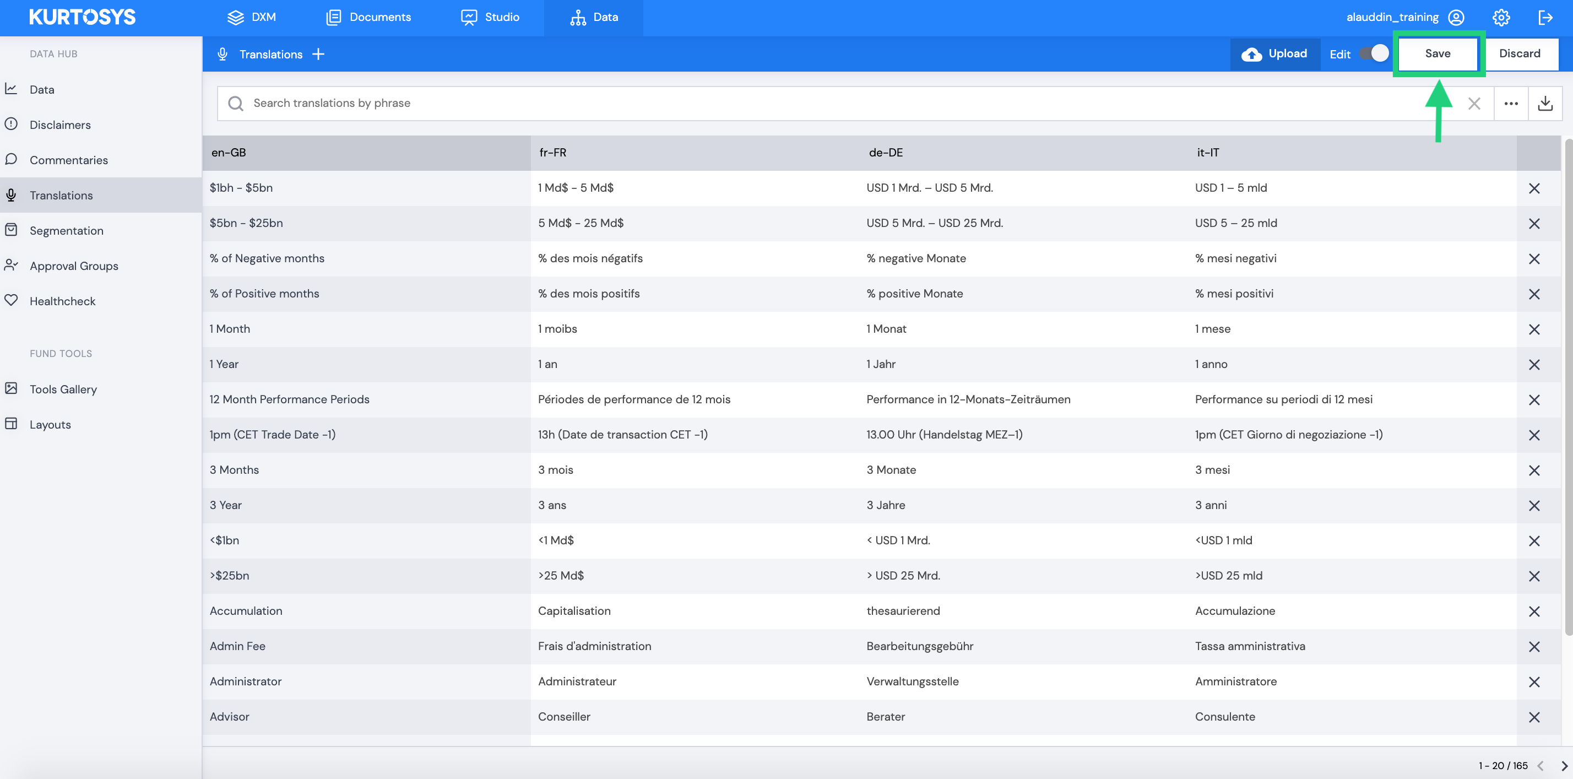The width and height of the screenshot is (1573, 779).
Task: Delete the Admin Fee row
Action: tap(1534, 647)
